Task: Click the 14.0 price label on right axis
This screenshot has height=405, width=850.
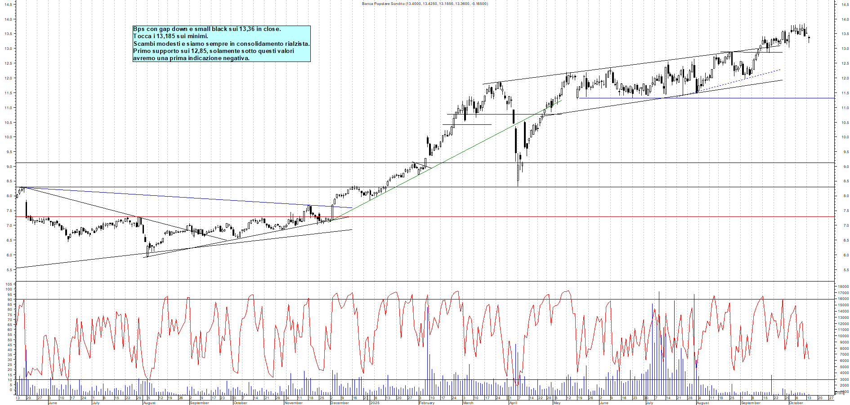Action: coord(846,19)
